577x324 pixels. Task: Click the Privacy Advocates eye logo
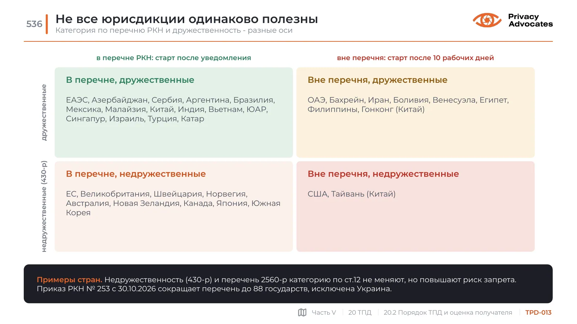click(487, 20)
